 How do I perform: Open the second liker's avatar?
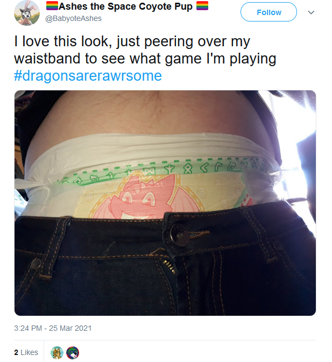click(x=73, y=353)
